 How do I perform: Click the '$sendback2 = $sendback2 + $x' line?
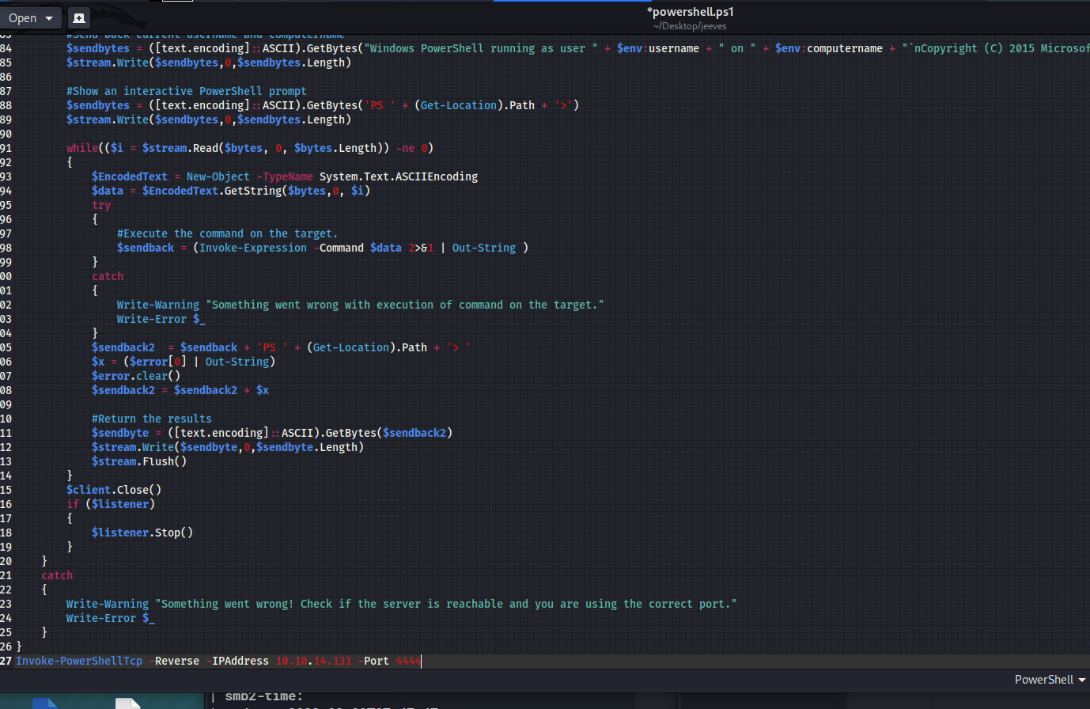tap(180, 390)
